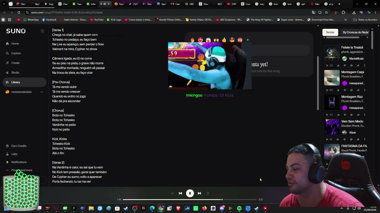Share the Fetele la Treabă song
This screenshot has width=380, height=213.
click(358, 65)
